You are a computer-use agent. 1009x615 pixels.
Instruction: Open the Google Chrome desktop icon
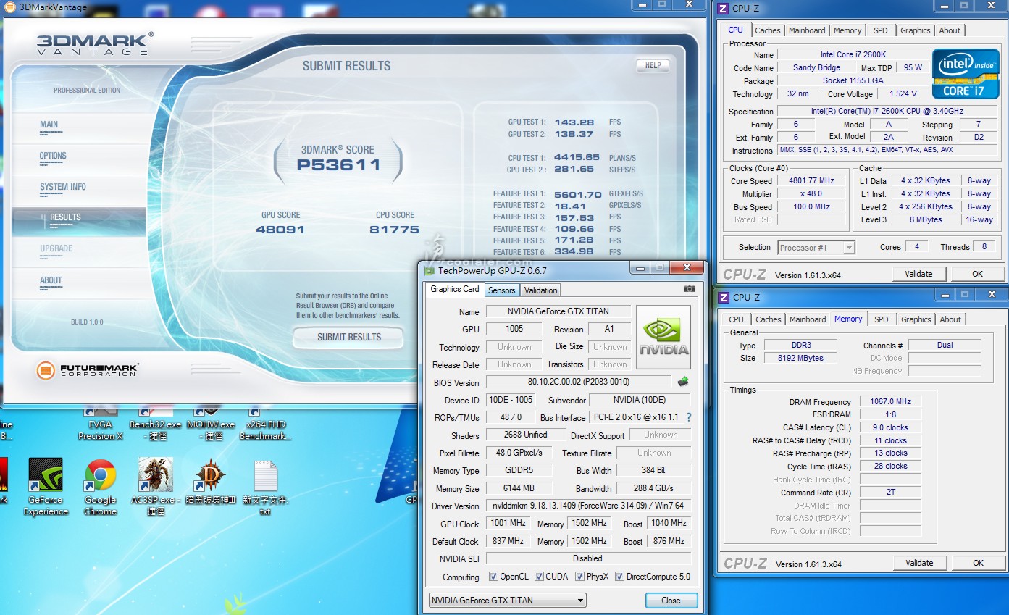click(x=100, y=487)
